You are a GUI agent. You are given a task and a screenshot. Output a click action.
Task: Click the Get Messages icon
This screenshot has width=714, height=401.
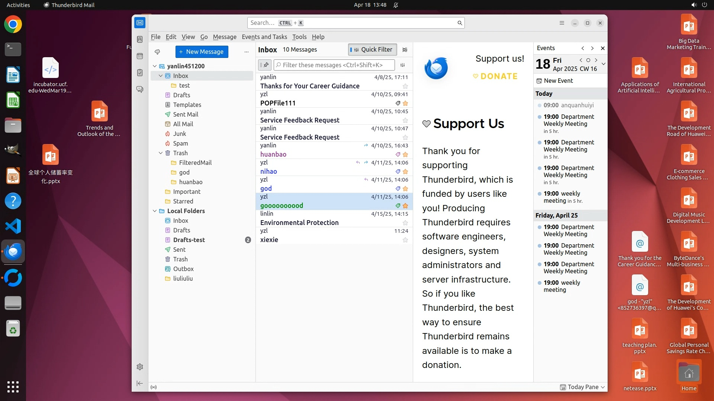pos(157,52)
